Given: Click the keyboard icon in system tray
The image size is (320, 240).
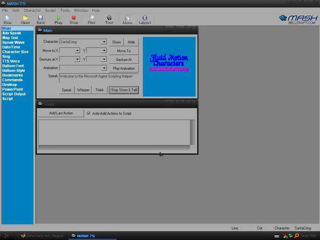Looking at the screenshot, I should (277, 236).
